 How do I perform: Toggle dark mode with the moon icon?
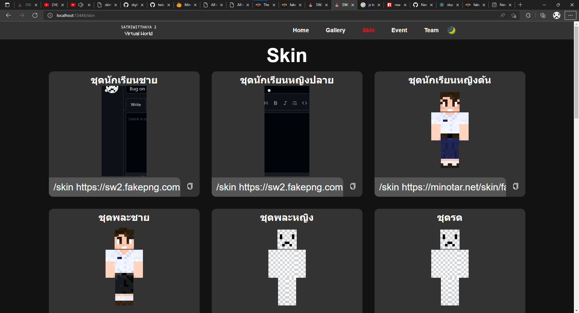pyautogui.click(x=451, y=30)
